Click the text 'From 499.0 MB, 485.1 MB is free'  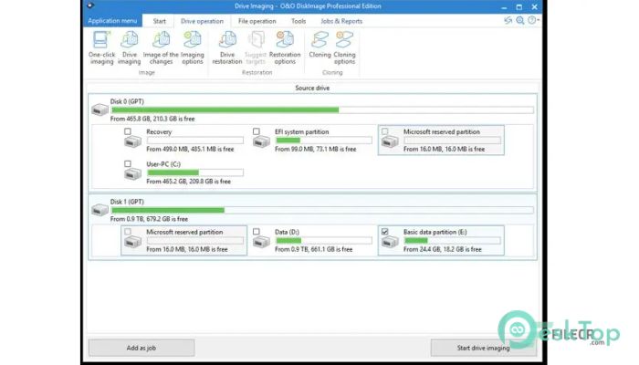[x=190, y=149]
